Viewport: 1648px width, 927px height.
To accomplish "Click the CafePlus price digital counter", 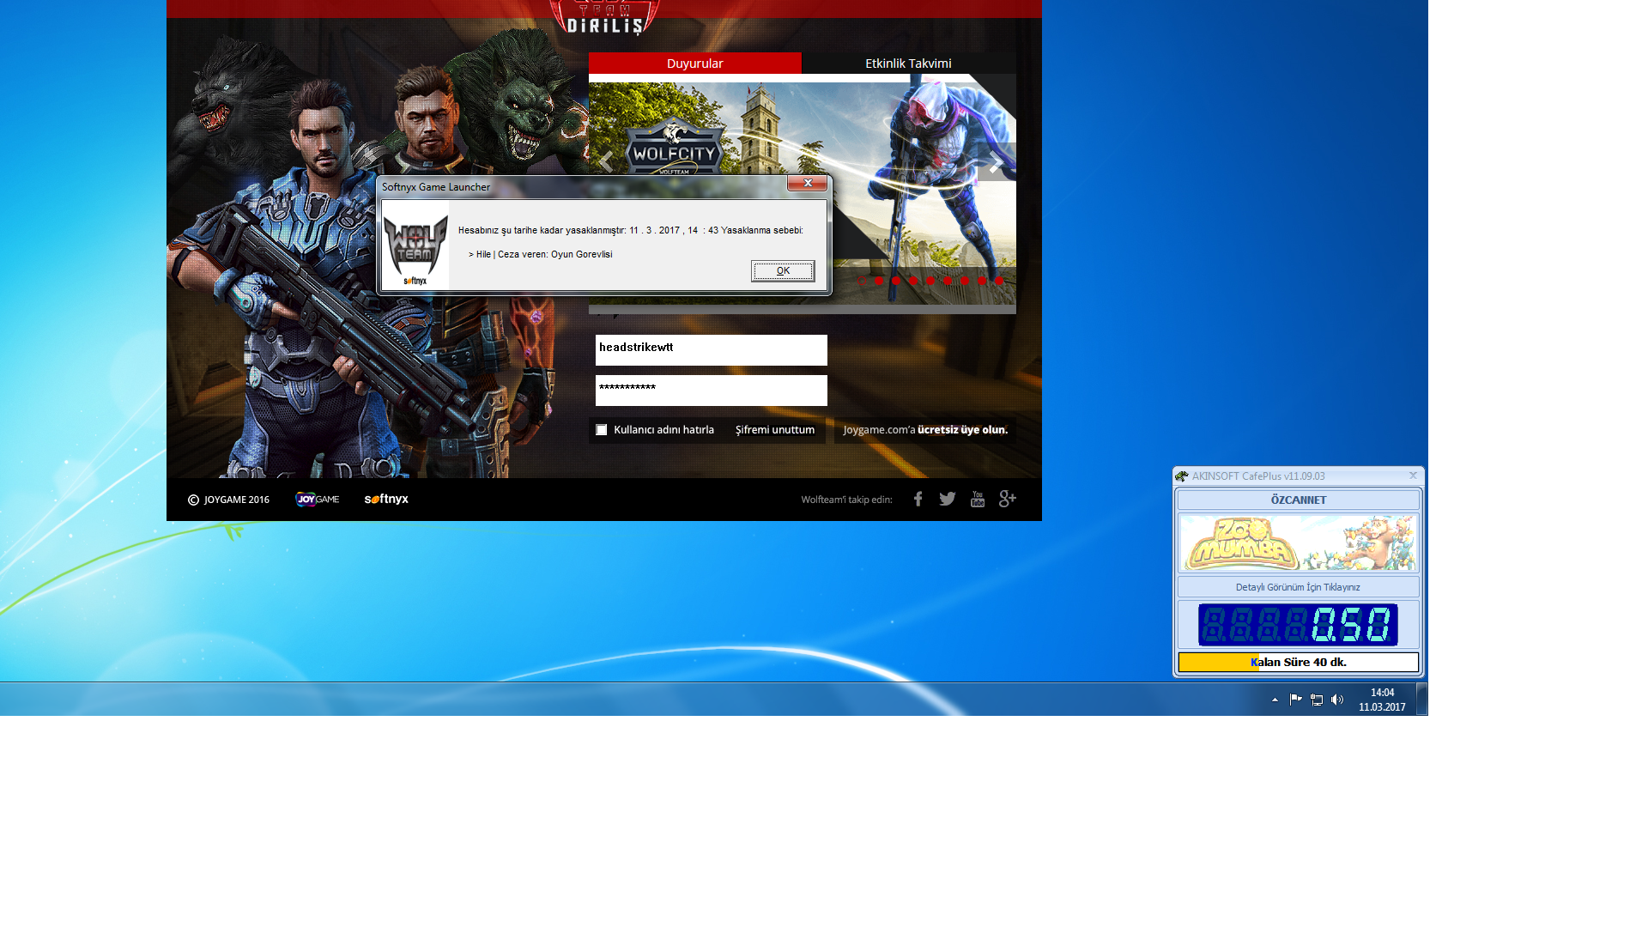I will [1298, 625].
